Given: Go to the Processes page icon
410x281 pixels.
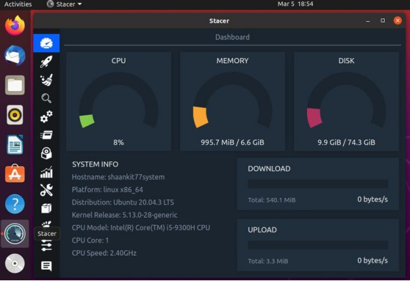Looking at the screenshot, I should (46, 135).
